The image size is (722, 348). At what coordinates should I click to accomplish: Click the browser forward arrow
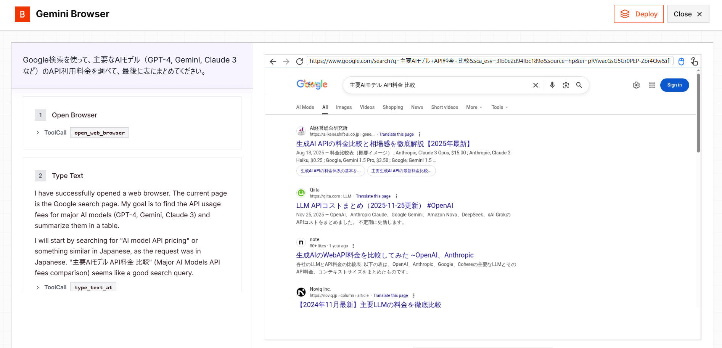[286, 61]
